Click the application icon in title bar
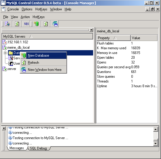Viewport: 161px width, 159px height. point(3,3)
